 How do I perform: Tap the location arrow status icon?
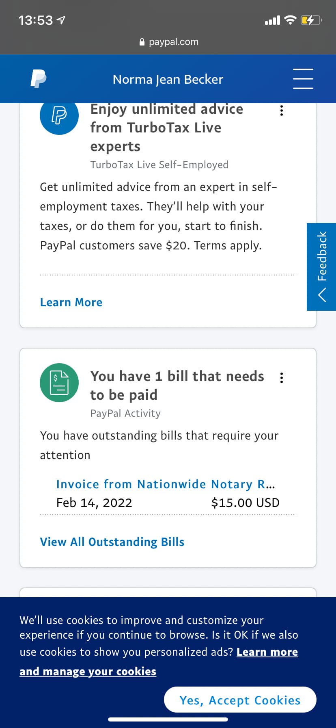point(61,20)
